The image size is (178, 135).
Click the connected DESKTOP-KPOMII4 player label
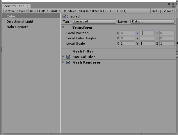pyautogui.click(x=78, y=11)
